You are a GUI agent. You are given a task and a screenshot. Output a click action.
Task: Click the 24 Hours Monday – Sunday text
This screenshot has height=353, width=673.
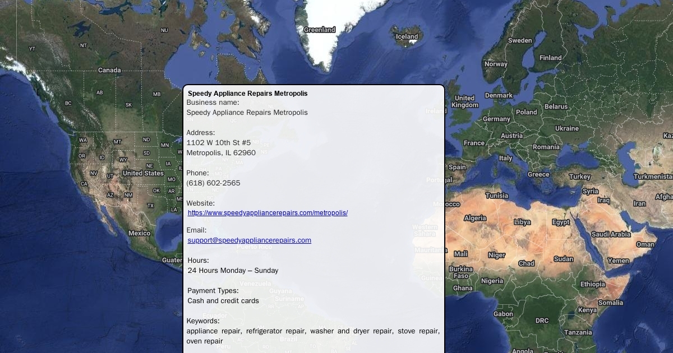(233, 271)
